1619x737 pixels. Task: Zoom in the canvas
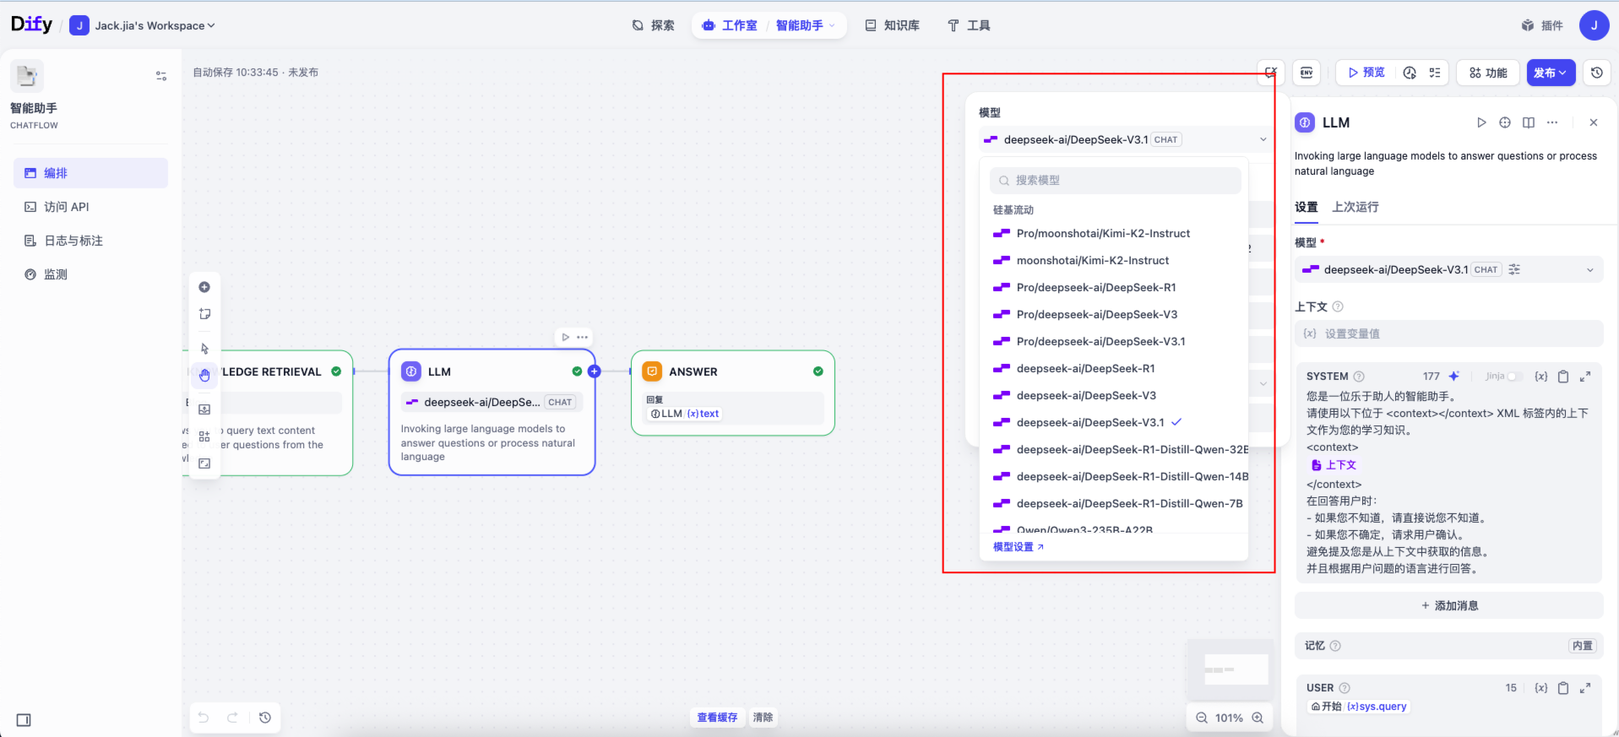tap(1258, 718)
